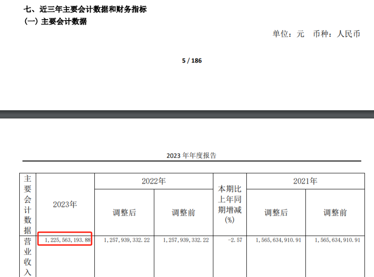Screen dimensions: 374x277
Task: Click 2022年 调整后 revenue value 1,257,939,332.22
Action: click(124, 240)
